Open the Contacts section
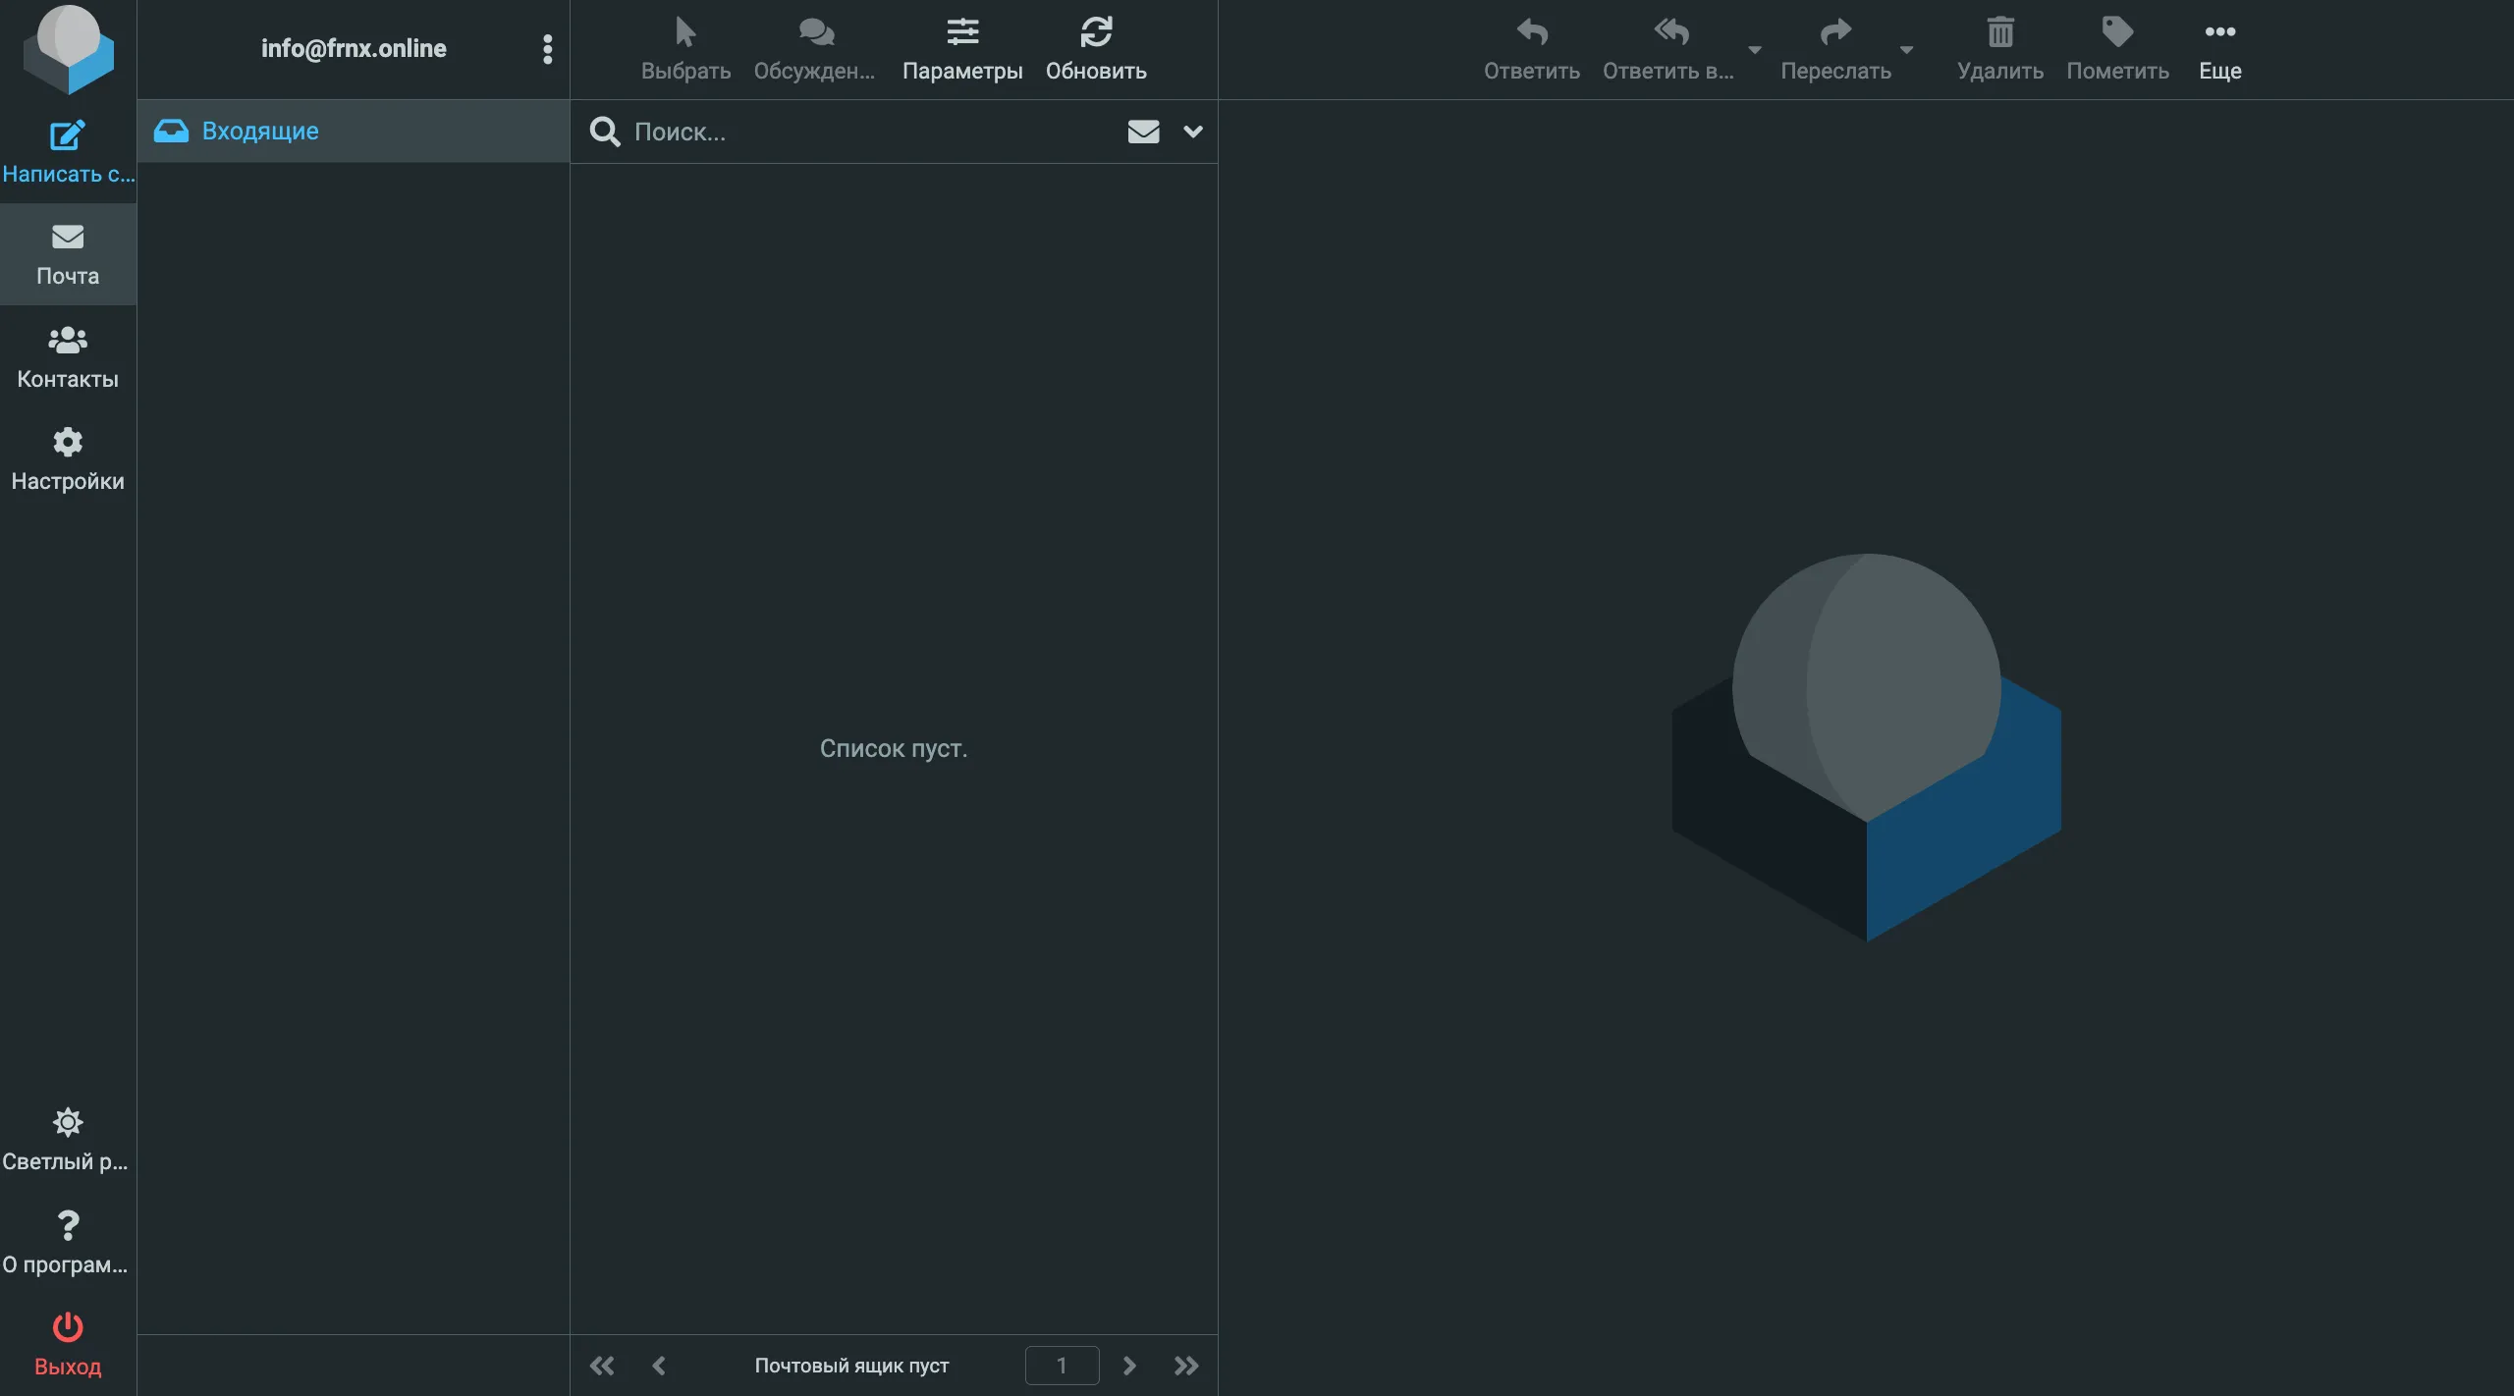The height and width of the screenshot is (1396, 2514). (x=67, y=357)
